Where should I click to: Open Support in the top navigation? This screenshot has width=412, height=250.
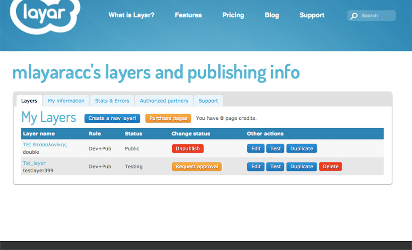tap(312, 15)
